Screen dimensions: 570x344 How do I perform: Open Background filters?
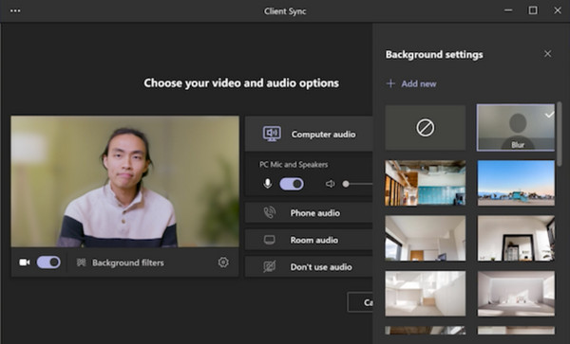121,263
